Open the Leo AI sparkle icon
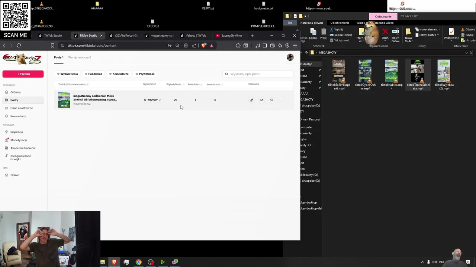Screen dimensions: 476x267 click(280, 45)
